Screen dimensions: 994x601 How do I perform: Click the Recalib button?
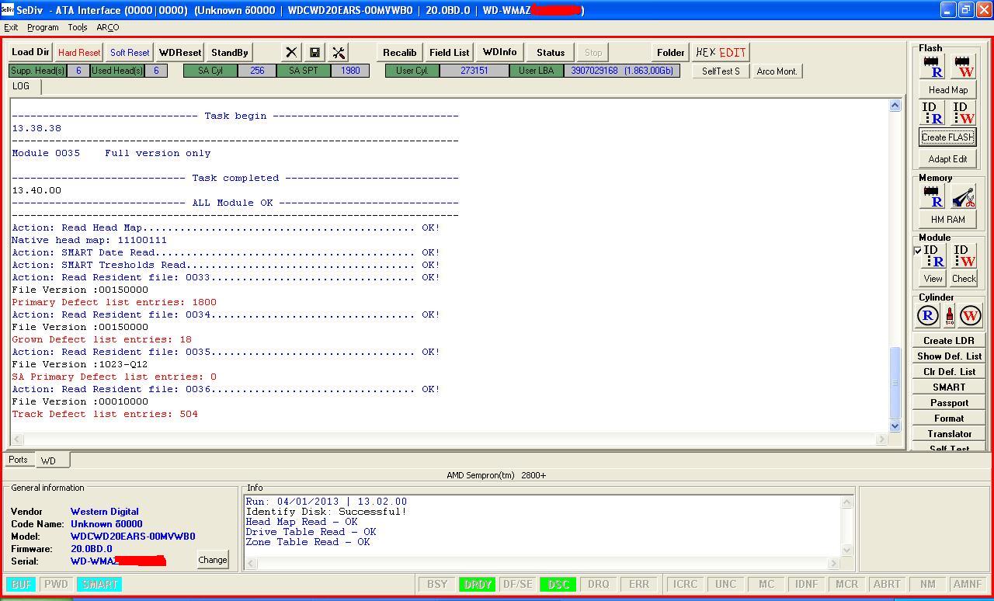(400, 52)
